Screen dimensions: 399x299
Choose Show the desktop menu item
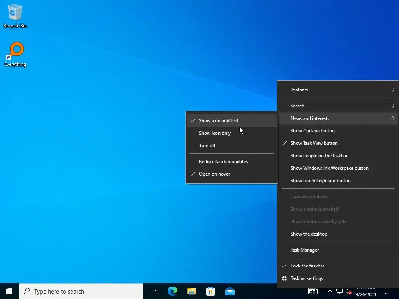tap(338, 234)
